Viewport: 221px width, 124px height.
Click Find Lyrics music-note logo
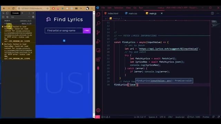click(x=48, y=19)
